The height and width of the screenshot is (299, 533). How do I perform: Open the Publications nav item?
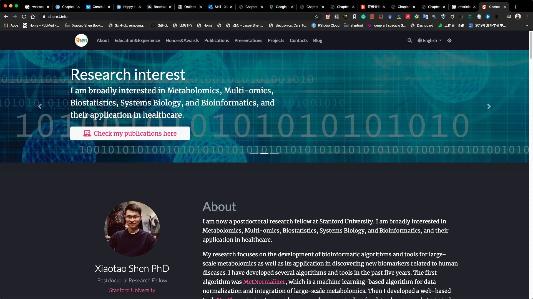(x=217, y=40)
